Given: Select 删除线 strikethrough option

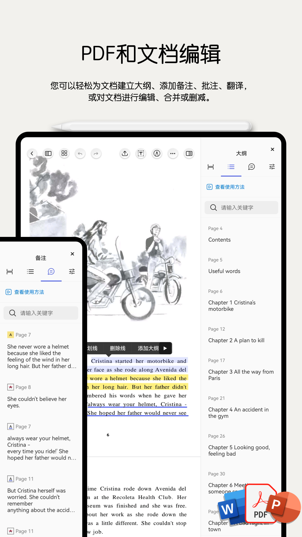Looking at the screenshot, I should tap(117, 348).
